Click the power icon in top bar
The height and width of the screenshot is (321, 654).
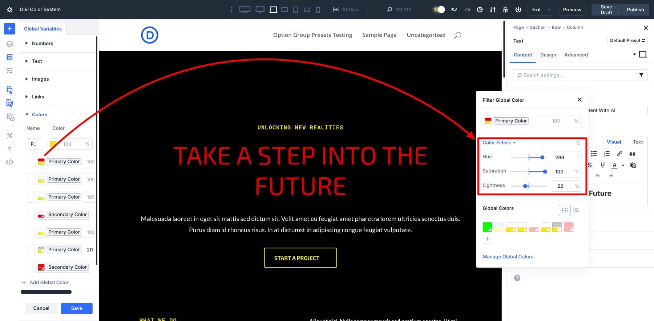tap(518, 9)
